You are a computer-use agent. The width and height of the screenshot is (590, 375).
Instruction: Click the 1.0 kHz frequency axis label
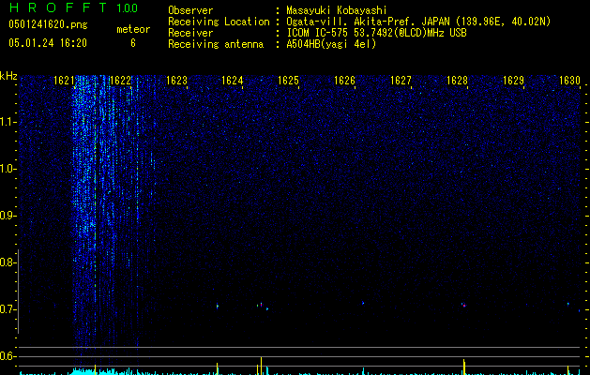(x=8, y=169)
